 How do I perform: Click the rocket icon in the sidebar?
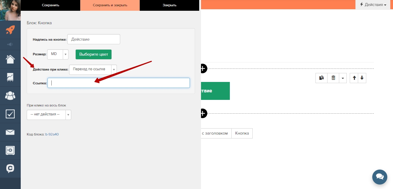point(10,30)
